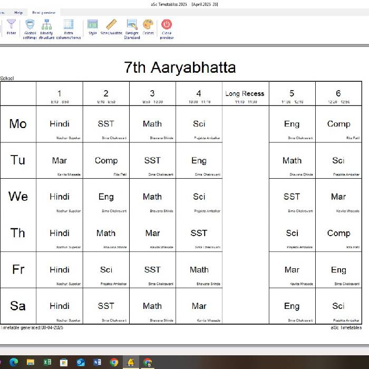Select Tuesday period 2 Comp cell

point(106,160)
